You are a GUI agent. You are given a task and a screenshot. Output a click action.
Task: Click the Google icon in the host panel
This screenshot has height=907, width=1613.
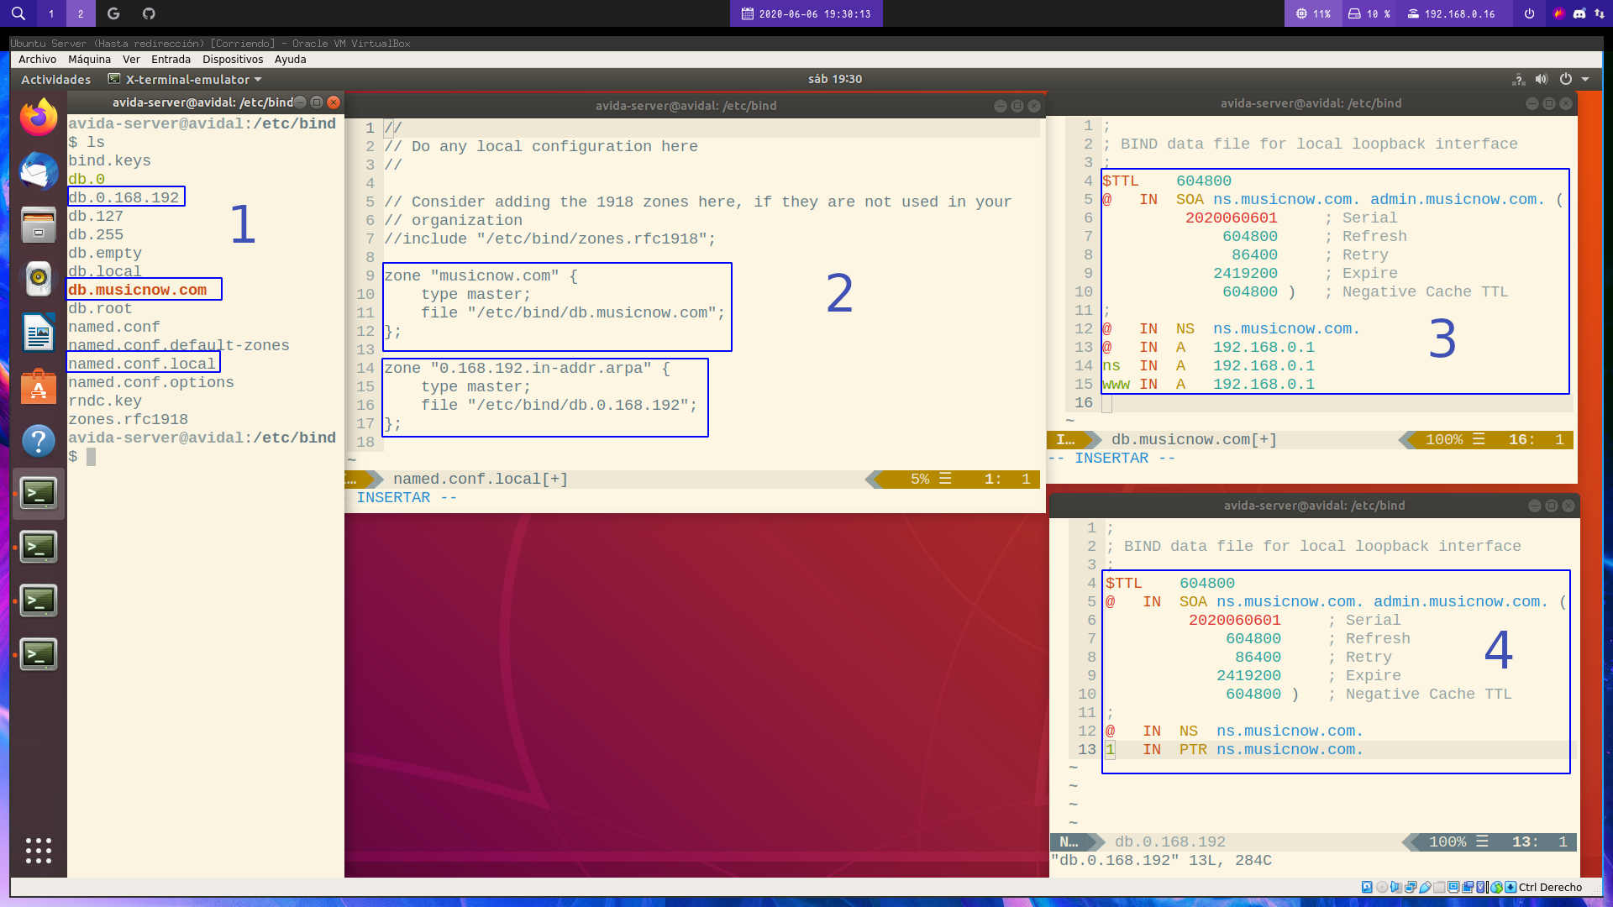click(x=113, y=13)
